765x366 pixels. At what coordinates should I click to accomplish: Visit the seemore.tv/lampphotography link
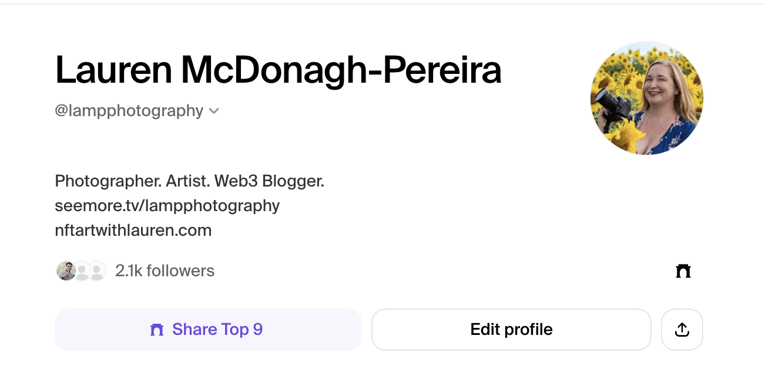coord(167,206)
